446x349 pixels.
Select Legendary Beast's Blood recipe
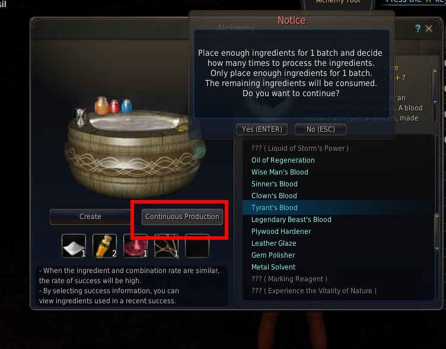pos(291,220)
